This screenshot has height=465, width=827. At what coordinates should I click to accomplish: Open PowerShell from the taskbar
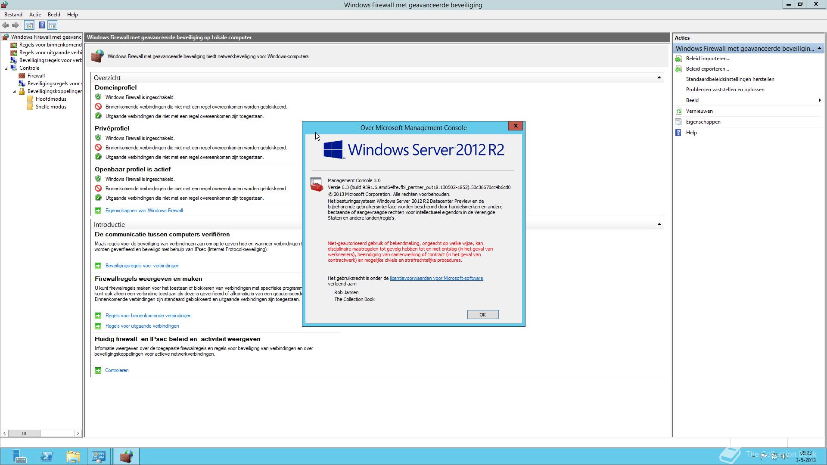tap(47, 456)
